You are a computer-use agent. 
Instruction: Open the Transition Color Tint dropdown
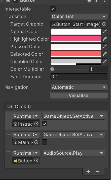(x=79, y=17)
